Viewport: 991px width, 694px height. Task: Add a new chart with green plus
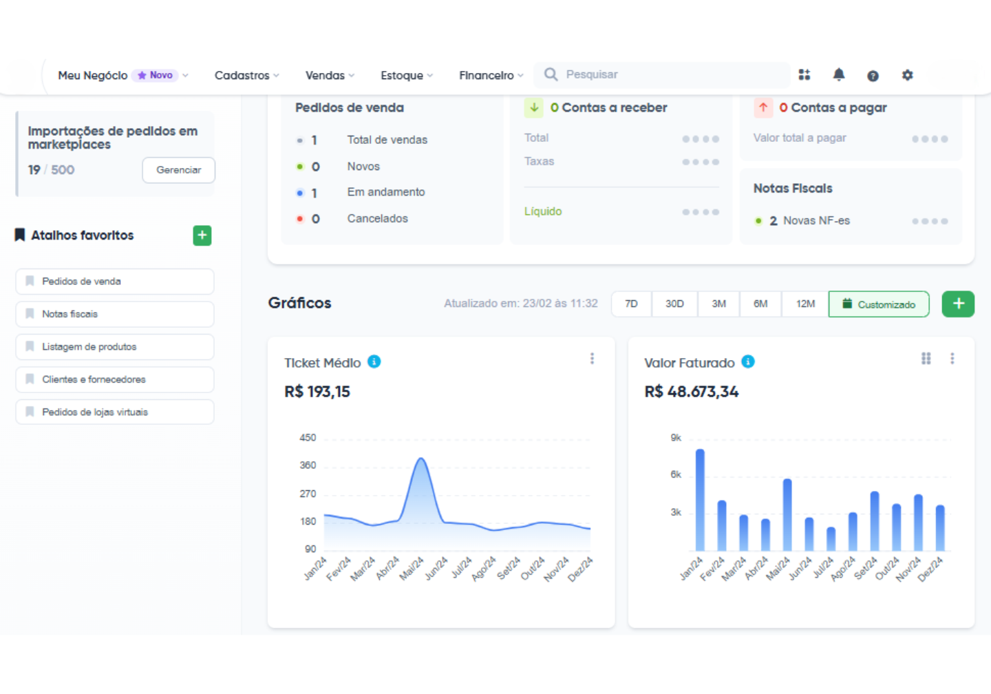pyautogui.click(x=957, y=304)
